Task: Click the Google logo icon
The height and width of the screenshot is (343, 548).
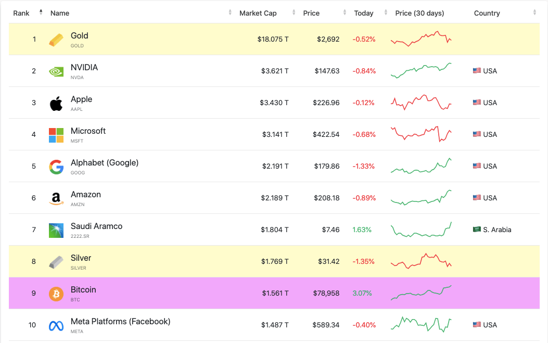Action: (x=56, y=167)
